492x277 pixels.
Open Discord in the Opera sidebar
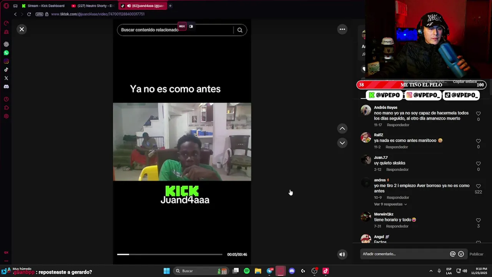coord(6,87)
